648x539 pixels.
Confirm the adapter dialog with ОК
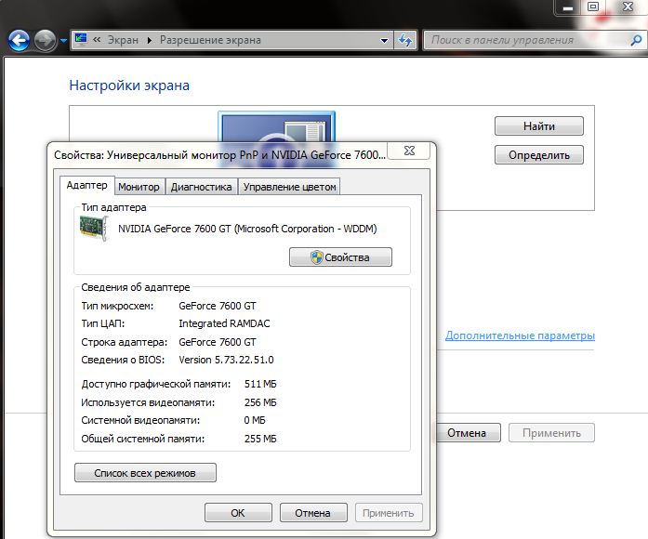(x=238, y=513)
